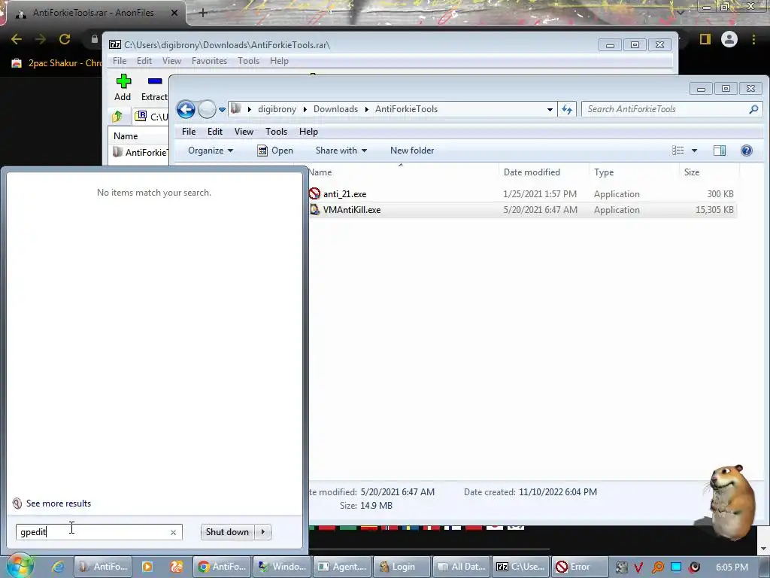Click New folder in Explorer toolbar
This screenshot has width=770, height=578.
(412, 151)
